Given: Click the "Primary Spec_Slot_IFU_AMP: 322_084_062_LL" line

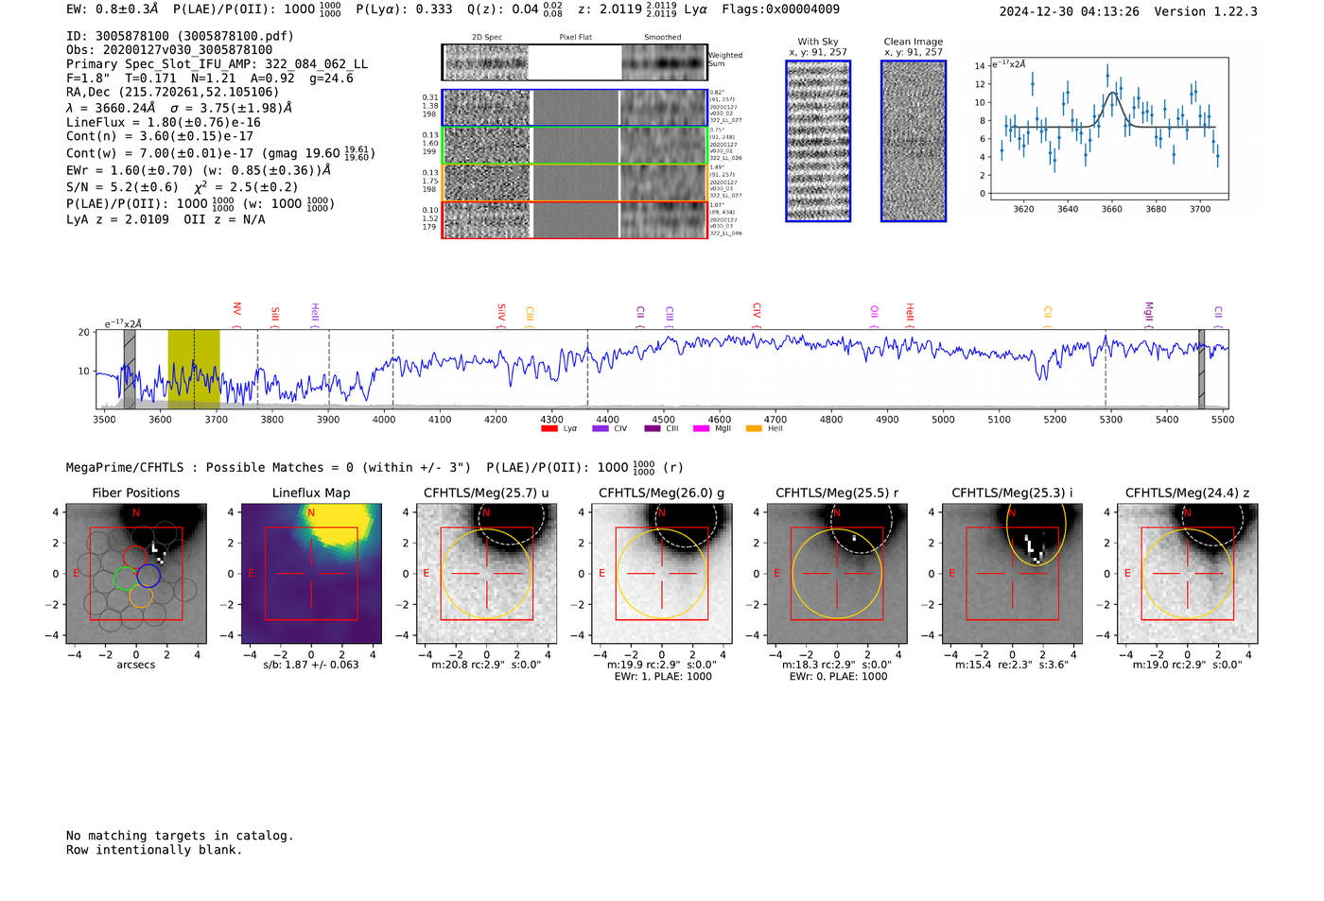Looking at the screenshot, I should click(218, 64).
